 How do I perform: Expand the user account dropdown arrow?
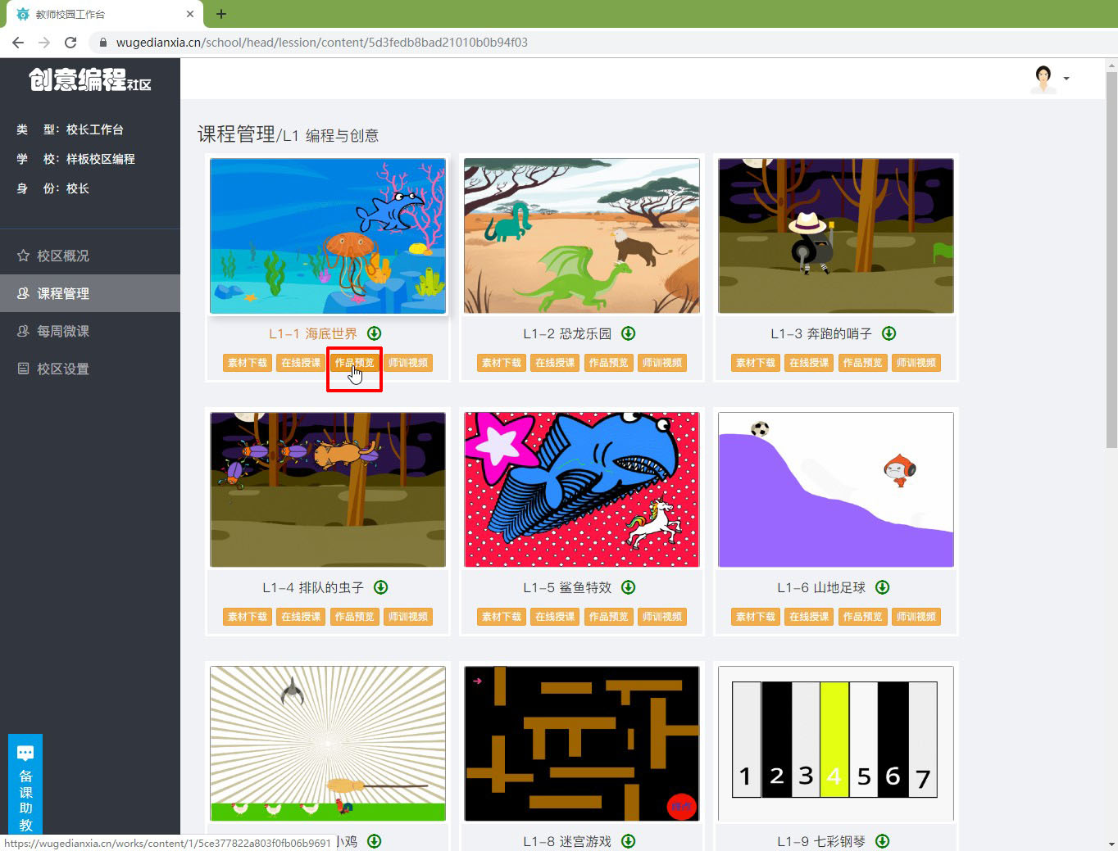[1066, 79]
